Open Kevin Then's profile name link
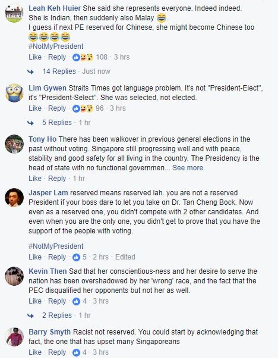This screenshot has height=358, width=278. pyautogui.click(x=47, y=271)
